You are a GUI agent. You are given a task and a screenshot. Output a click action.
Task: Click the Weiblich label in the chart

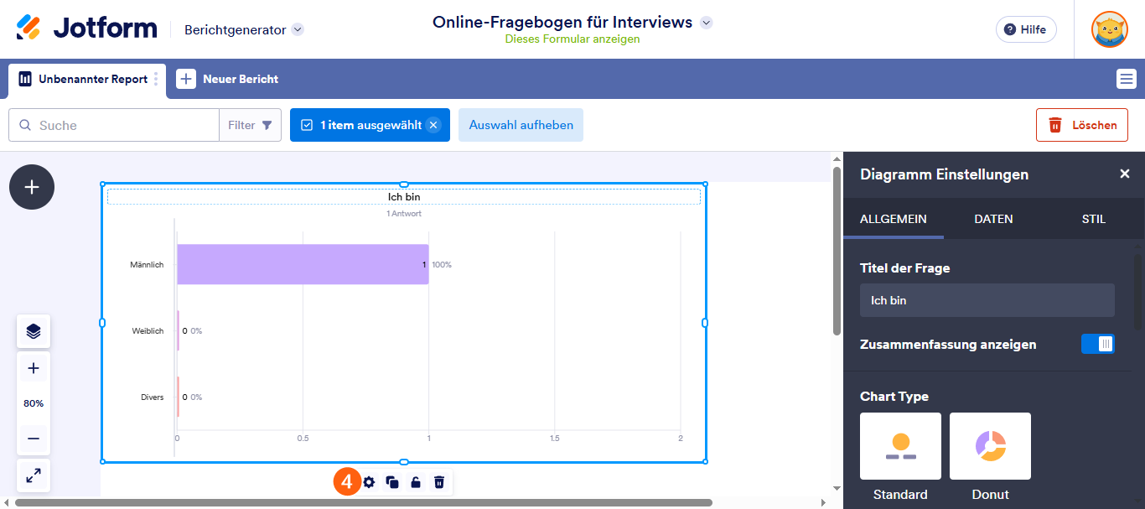pyautogui.click(x=148, y=331)
